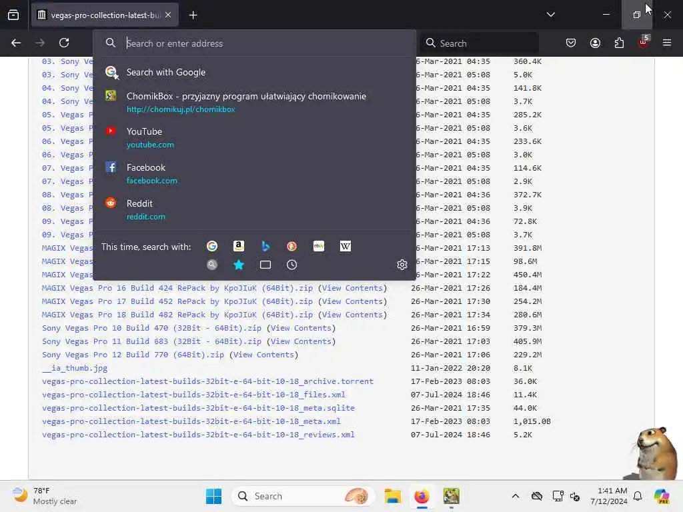View Contents of Vegas Pro 18 zip
683x512 pixels.
[x=352, y=315]
